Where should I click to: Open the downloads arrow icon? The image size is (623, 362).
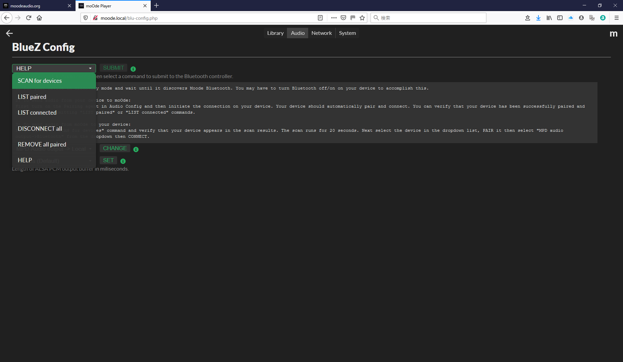pyautogui.click(x=538, y=18)
